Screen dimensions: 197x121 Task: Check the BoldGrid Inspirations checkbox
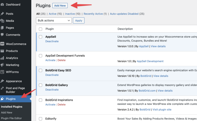pos(41,100)
